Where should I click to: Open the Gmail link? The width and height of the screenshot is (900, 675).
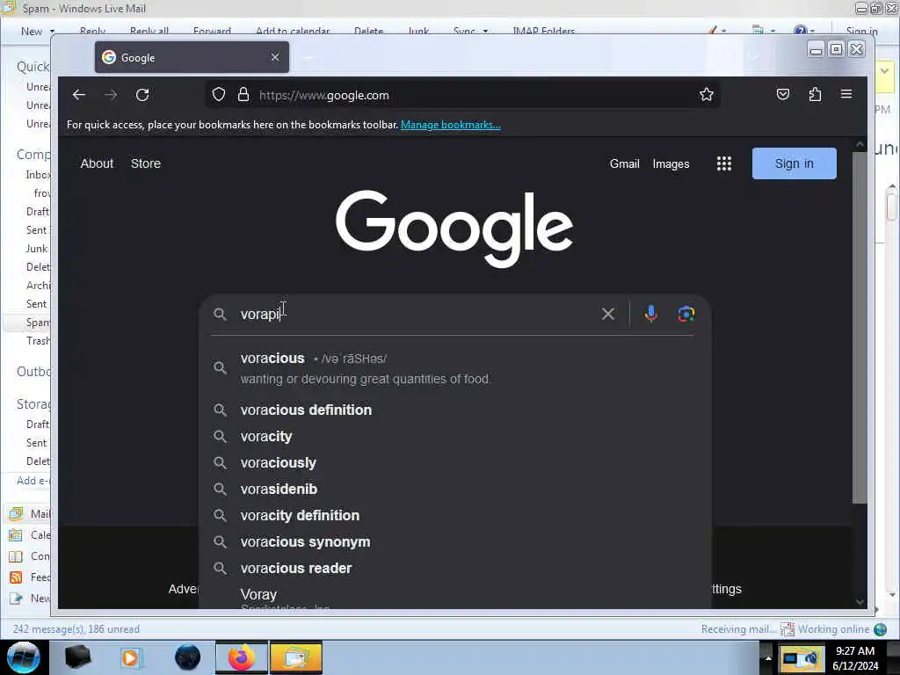coord(625,164)
